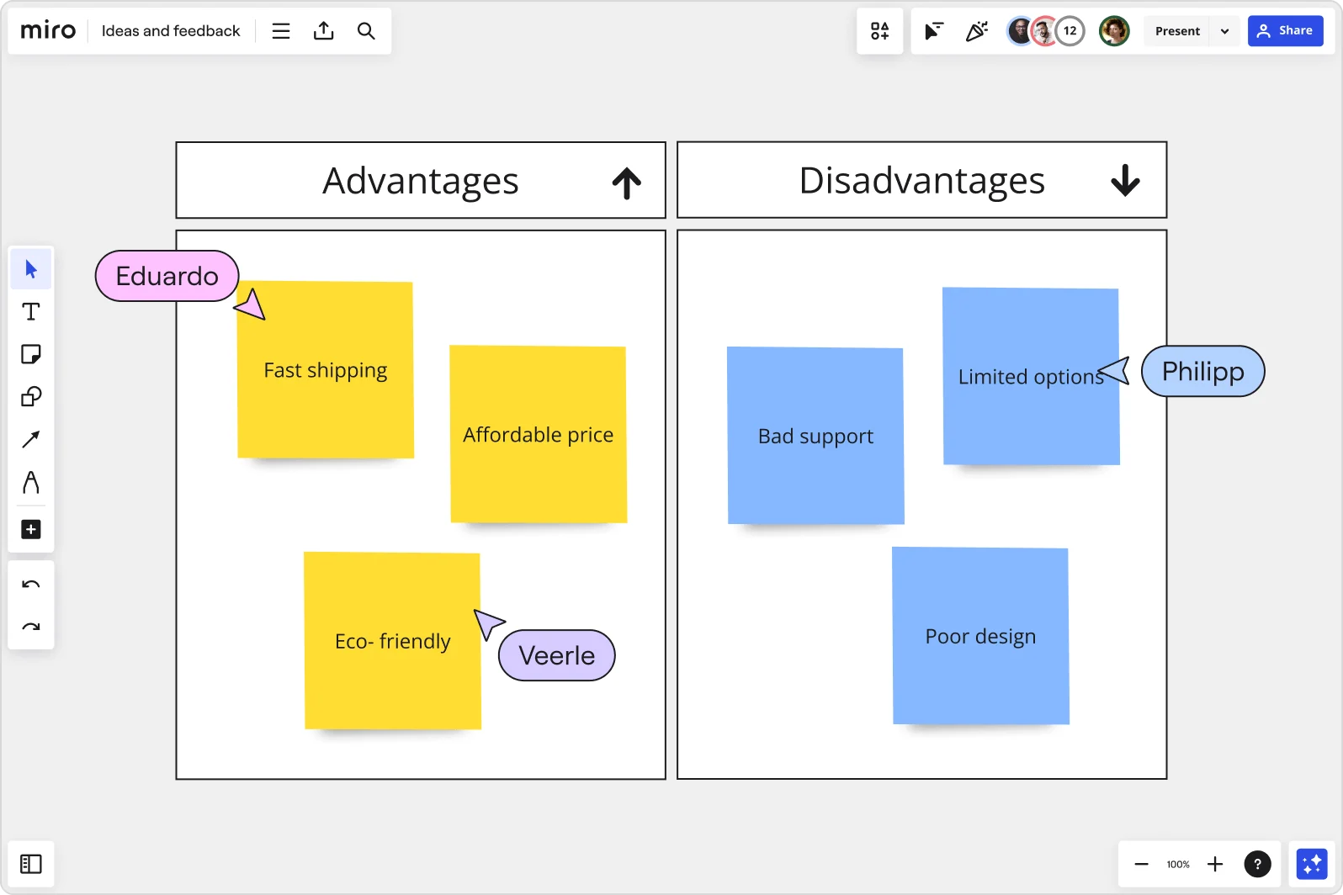Open the apps and templates icon

coord(879,31)
